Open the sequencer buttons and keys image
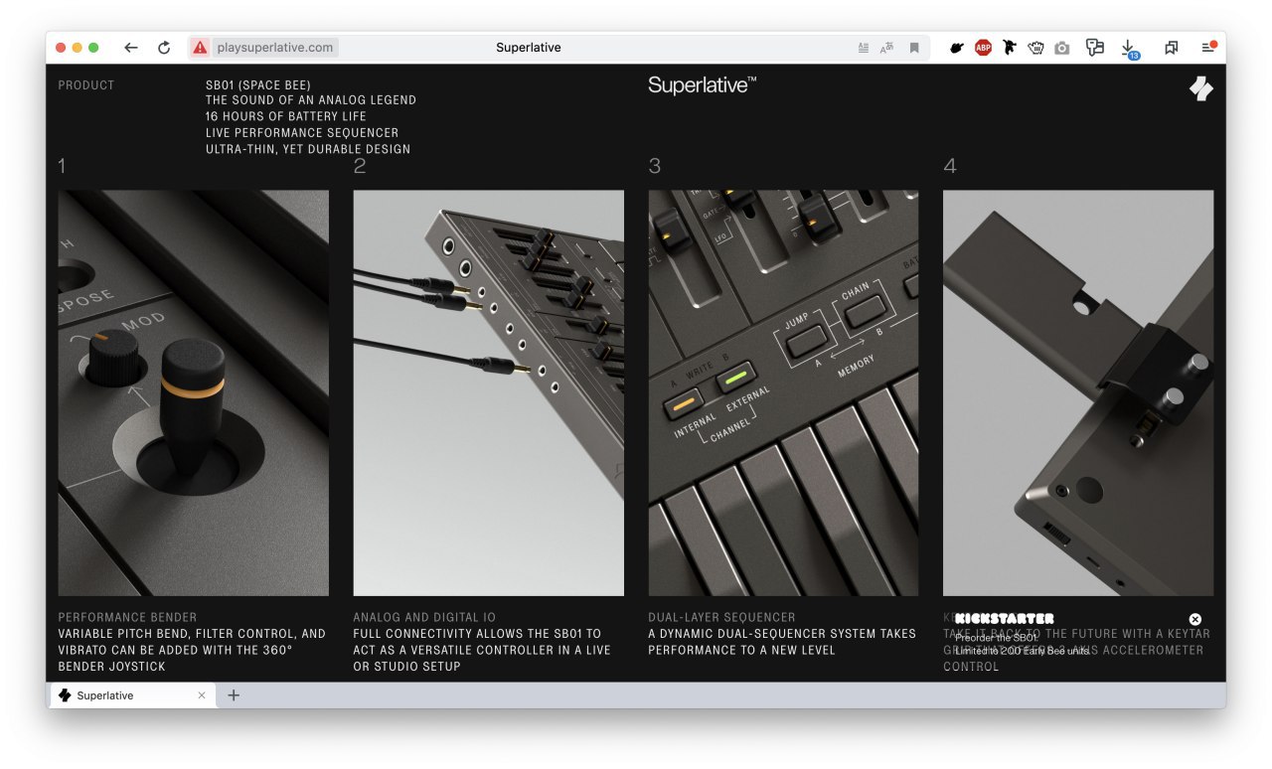This screenshot has height=769, width=1272. point(783,393)
